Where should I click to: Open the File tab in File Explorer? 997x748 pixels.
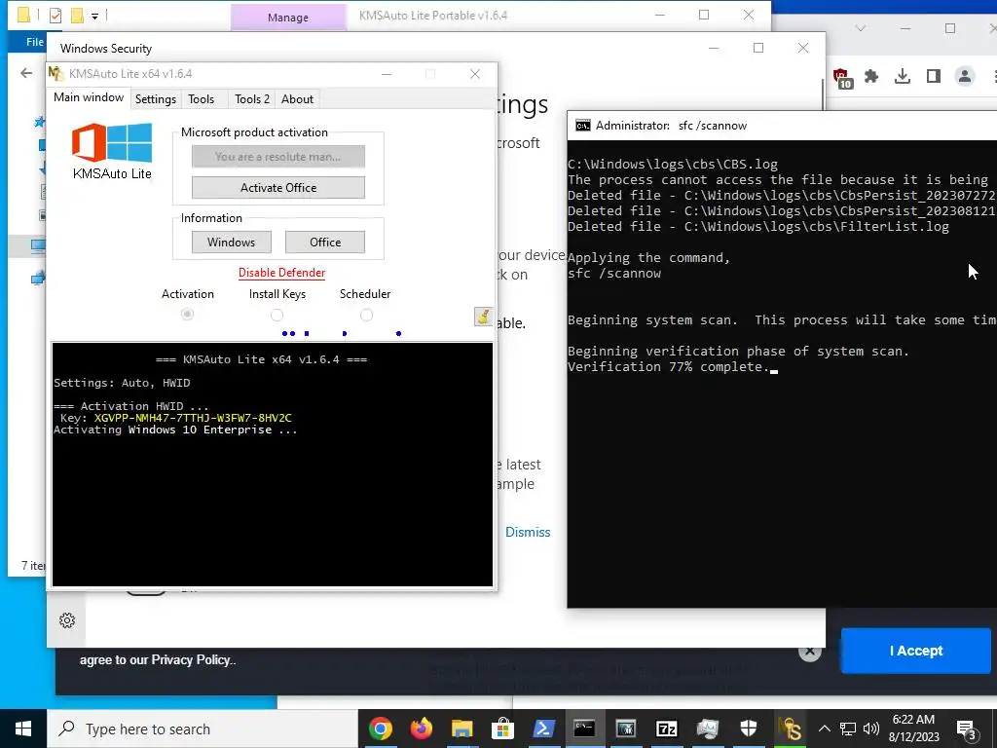click(x=34, y=42)
